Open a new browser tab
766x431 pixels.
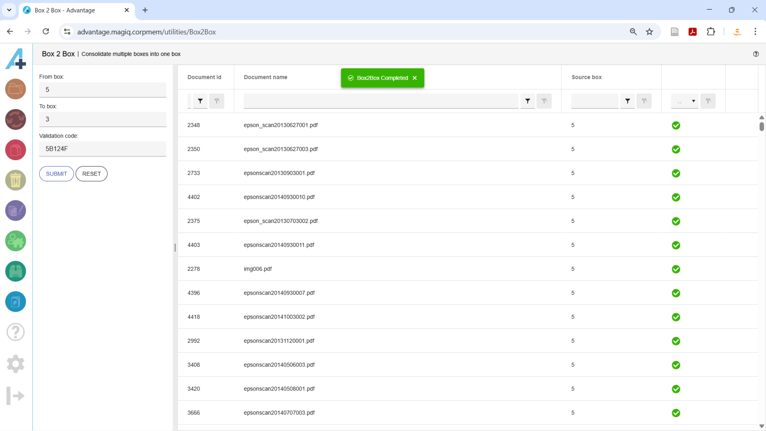[145, 10]
